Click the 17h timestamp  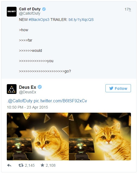pos(128,9)
